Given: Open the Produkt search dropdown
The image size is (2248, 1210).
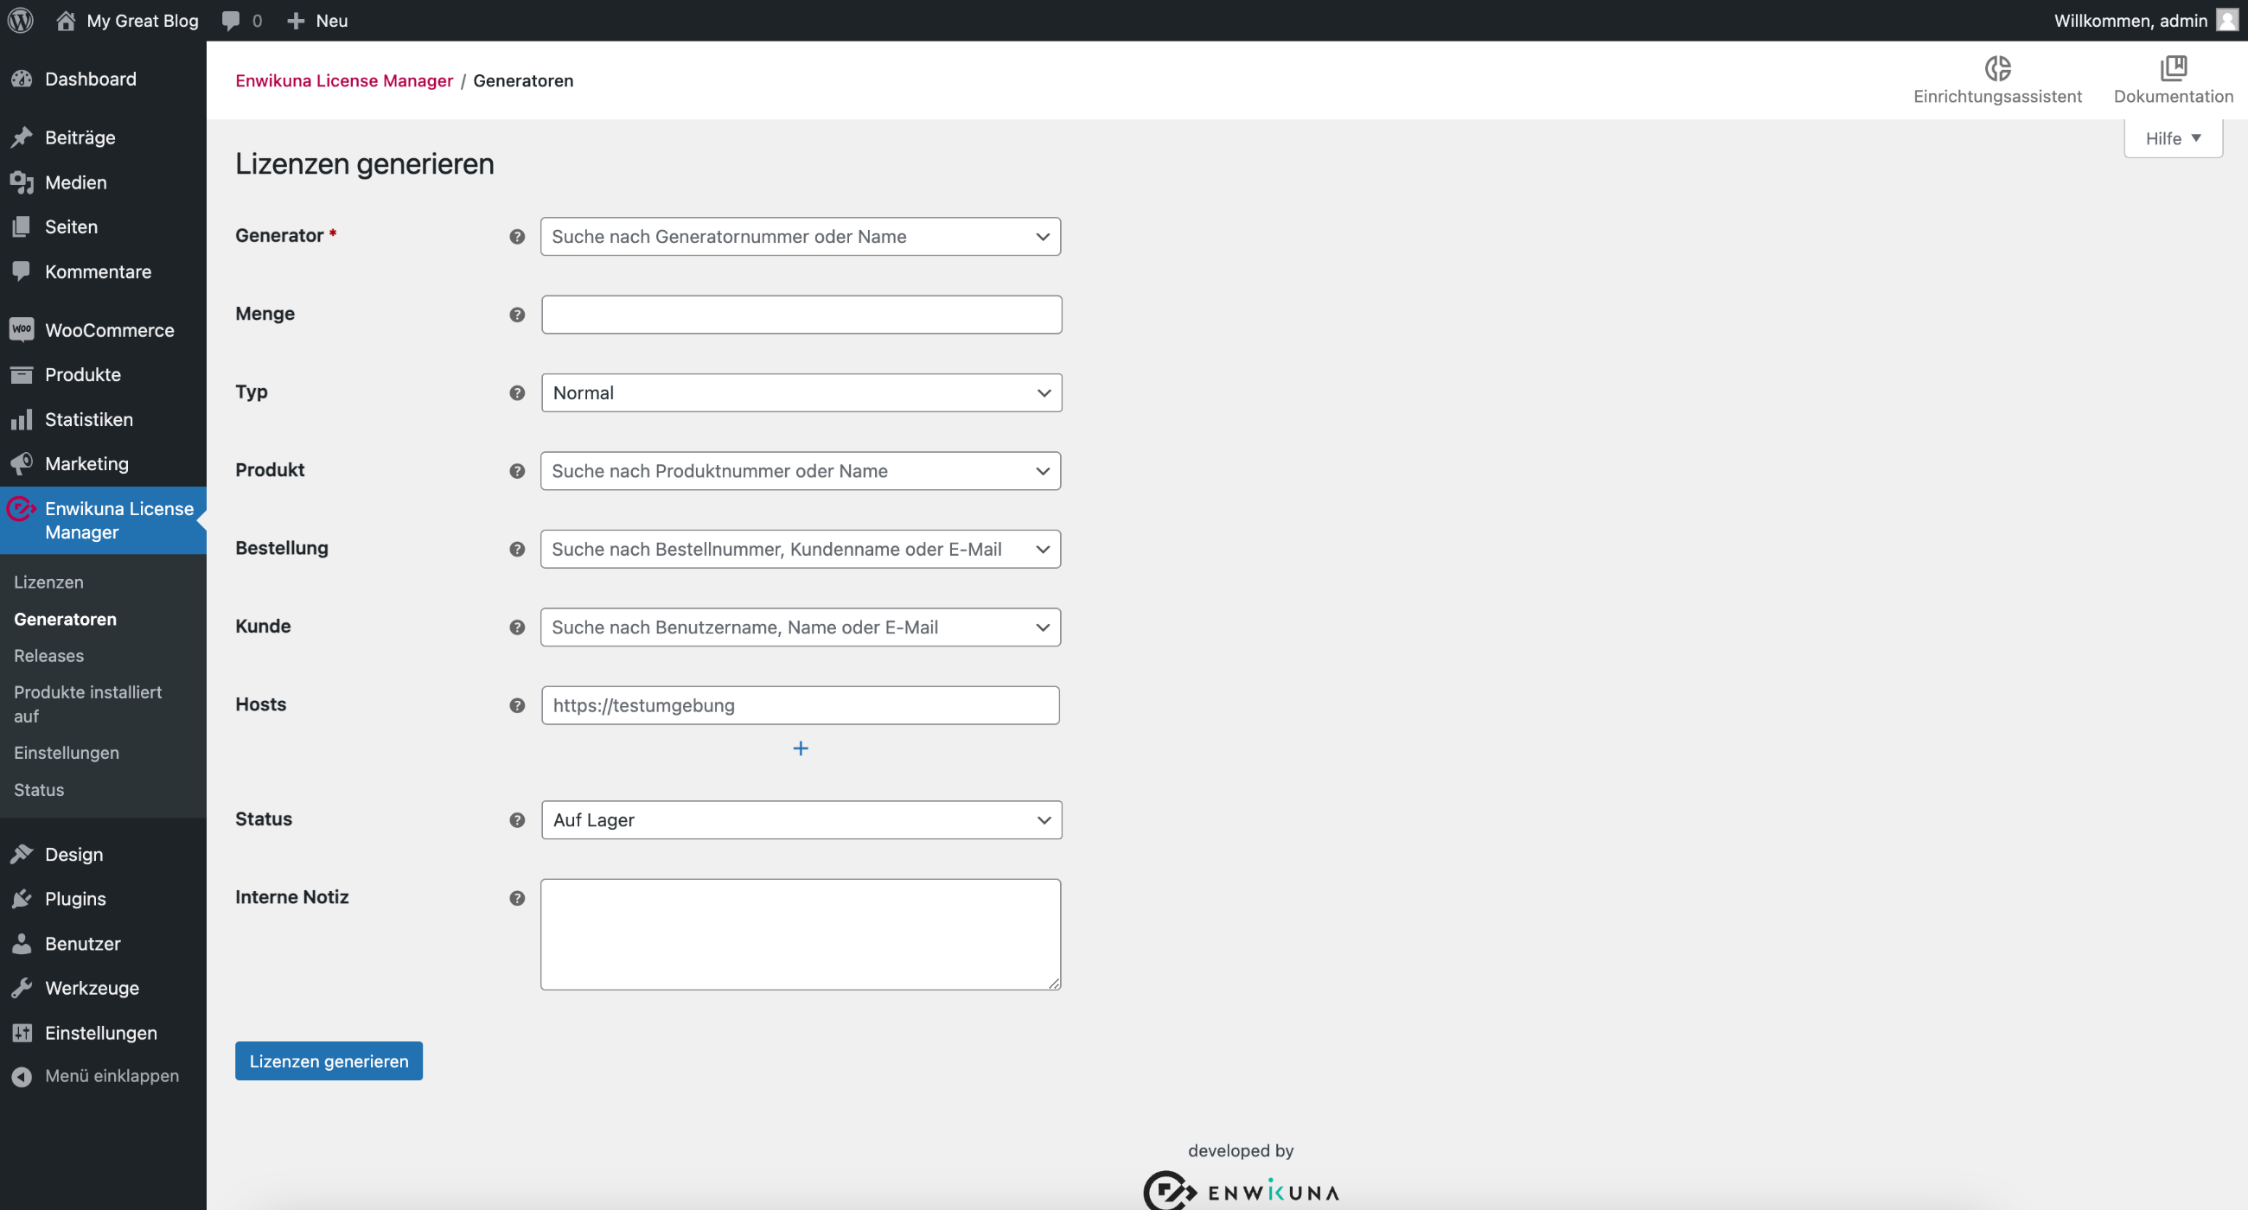Looking at the screenshot, I should click(x=801, y=471).
